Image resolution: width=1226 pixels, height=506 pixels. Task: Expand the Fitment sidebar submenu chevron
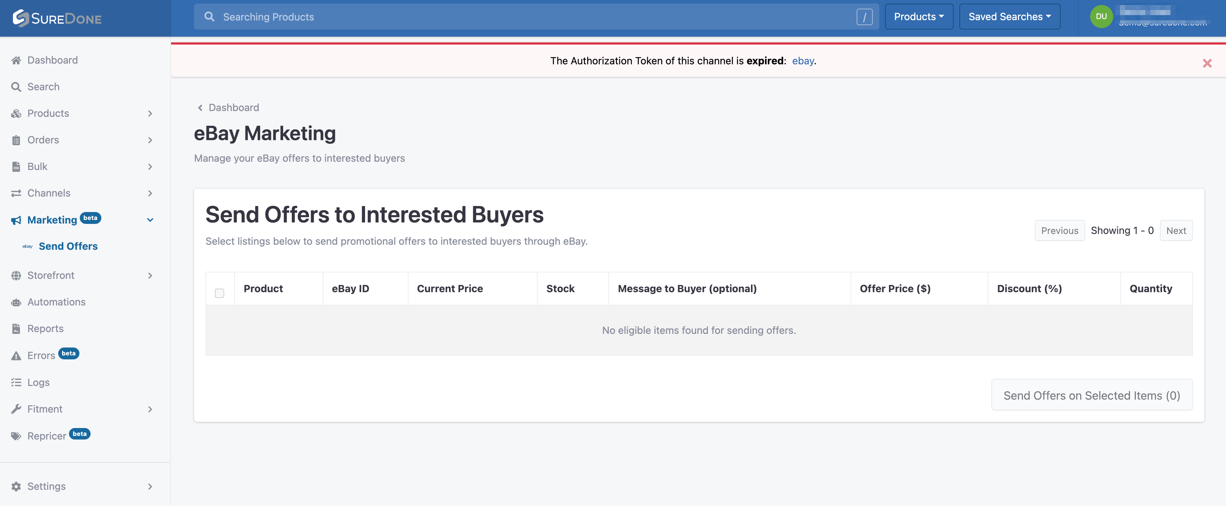pos(150,409)
